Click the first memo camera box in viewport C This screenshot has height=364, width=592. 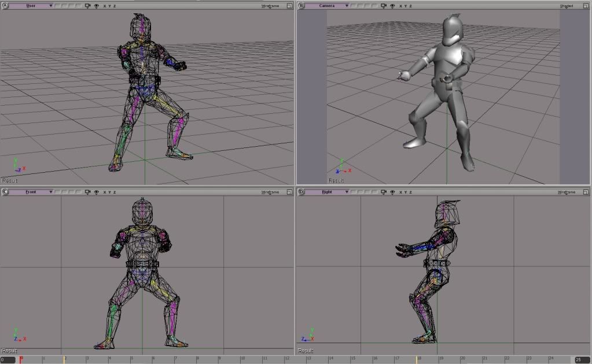(x=58, y=192)
